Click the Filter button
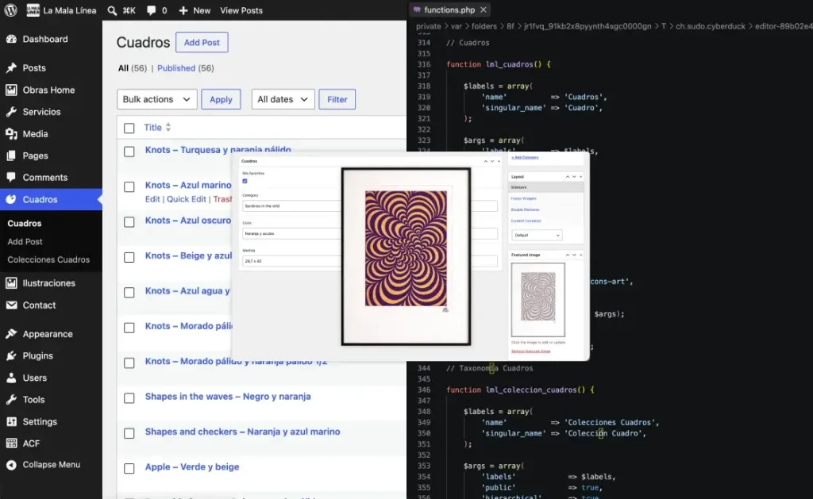This screenshot has height=499, width=813. 337,99
